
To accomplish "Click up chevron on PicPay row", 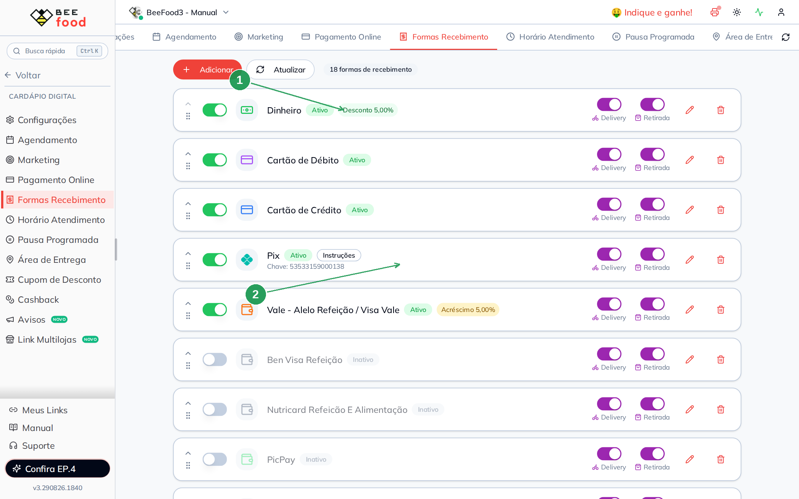I will tap(188, 453).
